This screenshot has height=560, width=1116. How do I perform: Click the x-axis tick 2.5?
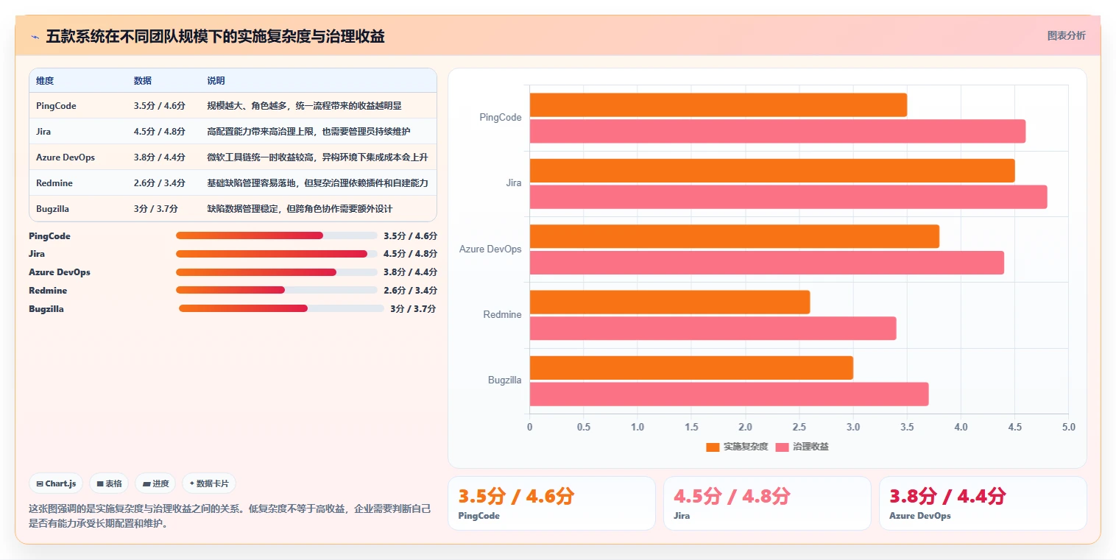[799, 427]
